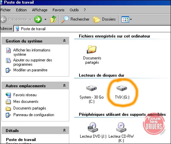Click Afficher les informations système link
Image resolution: width=171 pixels, height=144 pixels.
(x=32, y=52)
